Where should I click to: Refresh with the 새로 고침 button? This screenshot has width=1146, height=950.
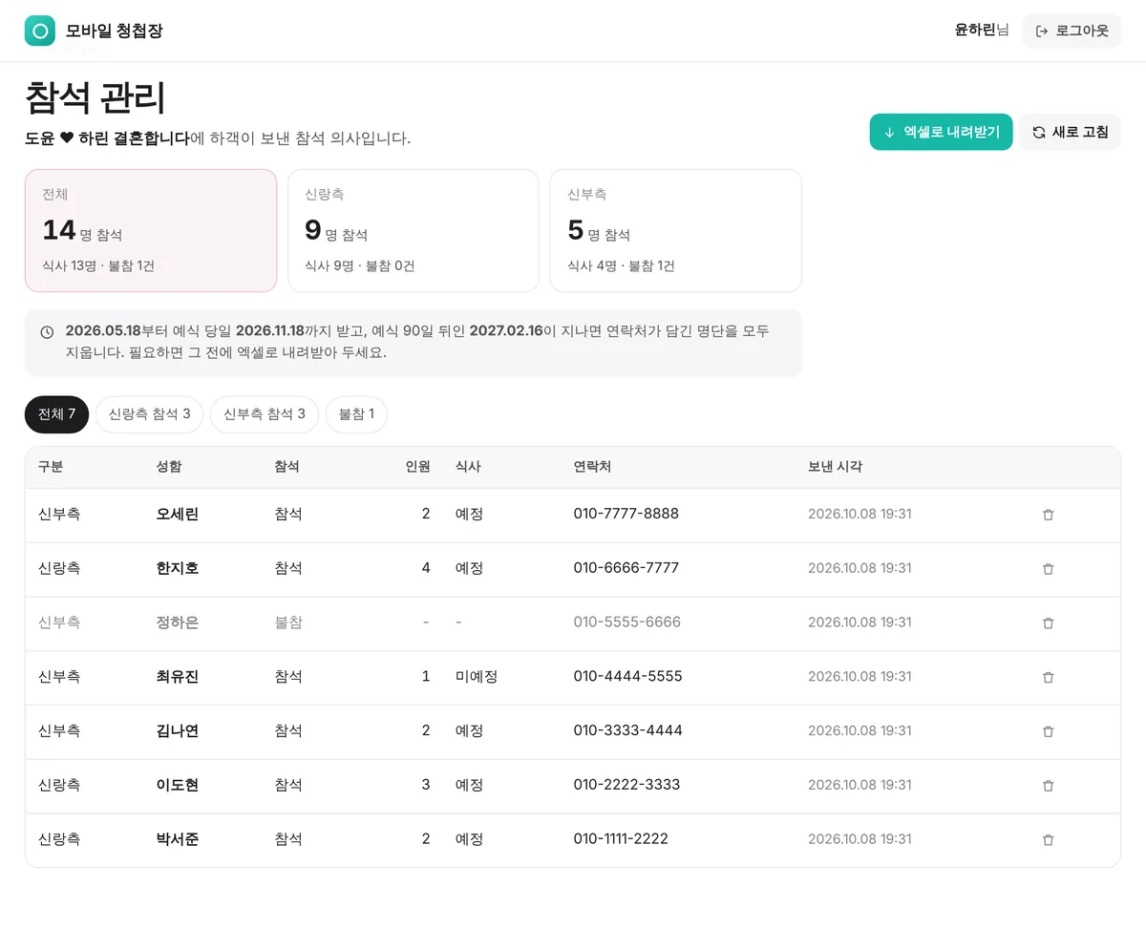[1071, 132]
